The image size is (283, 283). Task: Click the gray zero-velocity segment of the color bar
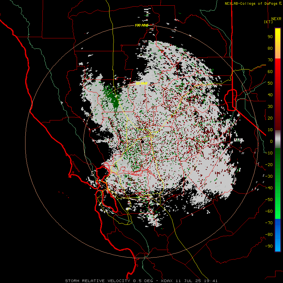(278, 139)
